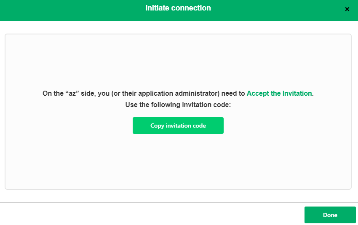The image size is (358, 225).
Task: Open the Accept the Invitation link
Action: tap(279, 93)
